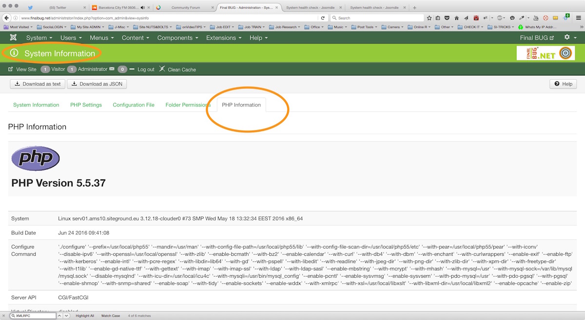Click the Help button
585x320 pixels.
click(x=563, y=84)
